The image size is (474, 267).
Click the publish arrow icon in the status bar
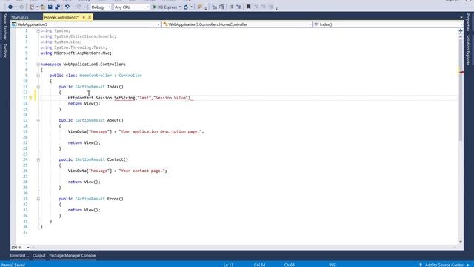pyautogui.click(x=420, y=265)
